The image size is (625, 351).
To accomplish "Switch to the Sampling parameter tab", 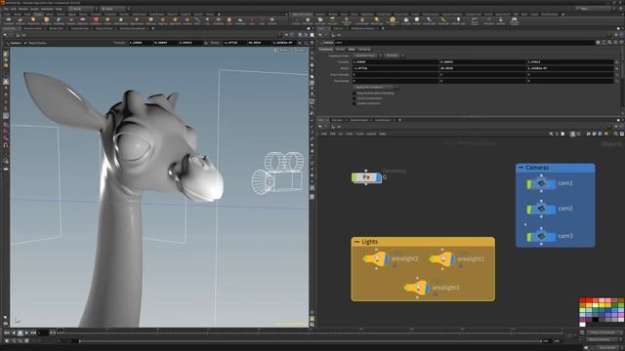I will click(364, 49).
